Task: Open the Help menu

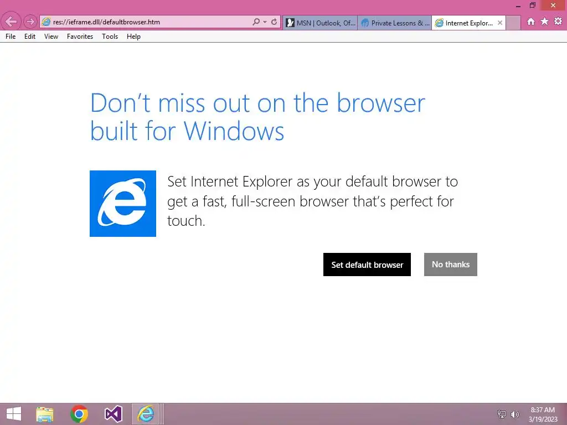Action: click(x=133, y=37)
